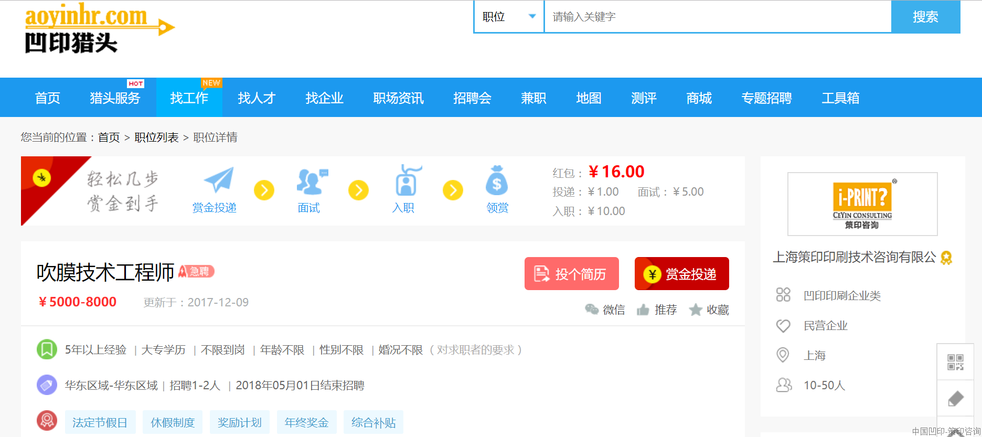Follow the 职位列表 breadcrumb link
982x437 pixels.
tap(156, 137)
